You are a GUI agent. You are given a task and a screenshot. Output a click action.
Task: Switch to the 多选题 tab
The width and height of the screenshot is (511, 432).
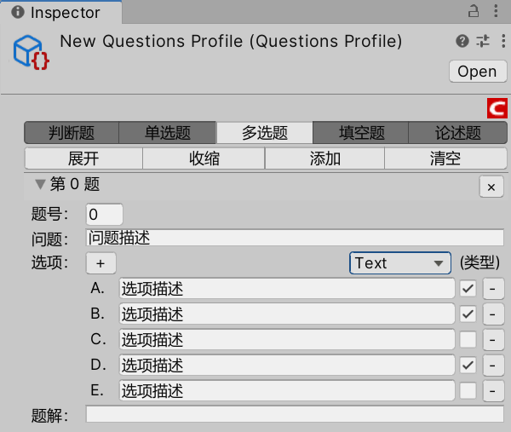click(265, 133)
